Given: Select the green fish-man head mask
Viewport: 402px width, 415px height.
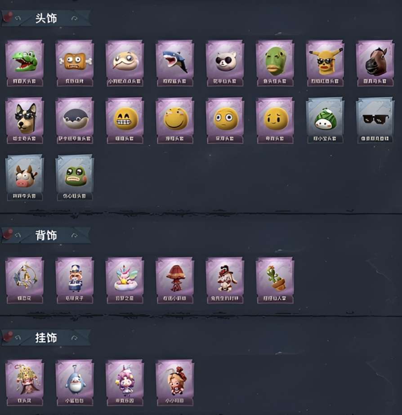Looking at the screenshot, I should (x=275, y=63).
